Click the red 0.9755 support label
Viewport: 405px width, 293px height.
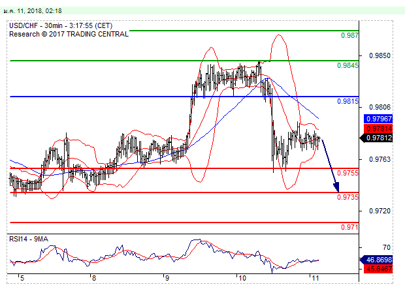(348, 173)
